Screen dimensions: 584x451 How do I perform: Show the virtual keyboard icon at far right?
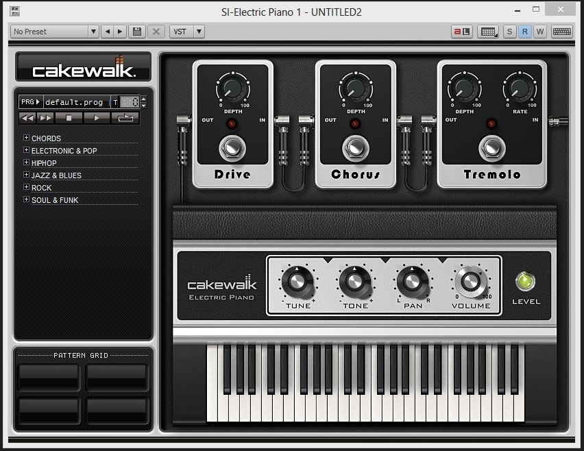click(x=561, y=32)
